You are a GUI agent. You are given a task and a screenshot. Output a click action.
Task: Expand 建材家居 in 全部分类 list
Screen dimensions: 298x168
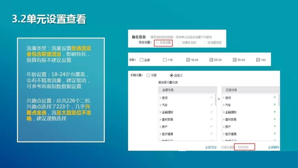(x=160, y=119)
